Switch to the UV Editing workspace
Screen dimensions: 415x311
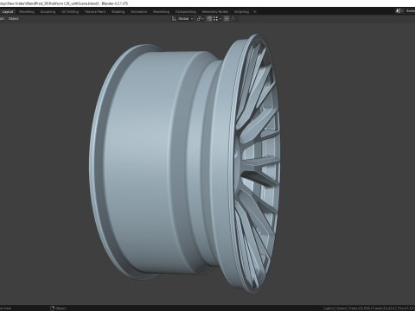pos(70,12)
